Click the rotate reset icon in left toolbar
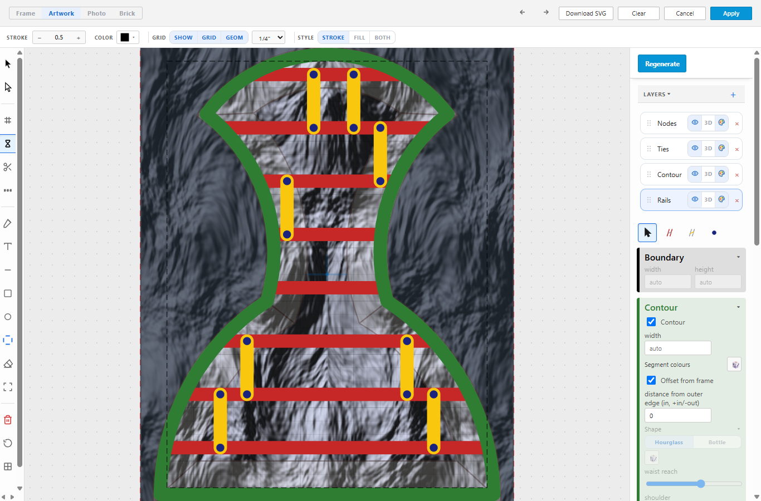The image size is (761, 501). pyautogui.click(x=8, y=443)
